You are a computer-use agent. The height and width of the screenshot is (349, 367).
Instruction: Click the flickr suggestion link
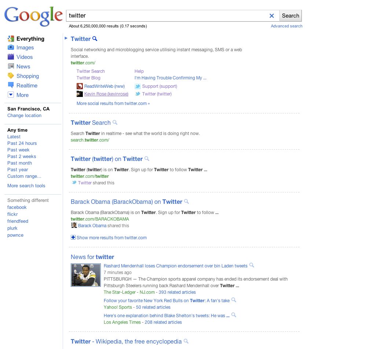click(x=12, y=214)
